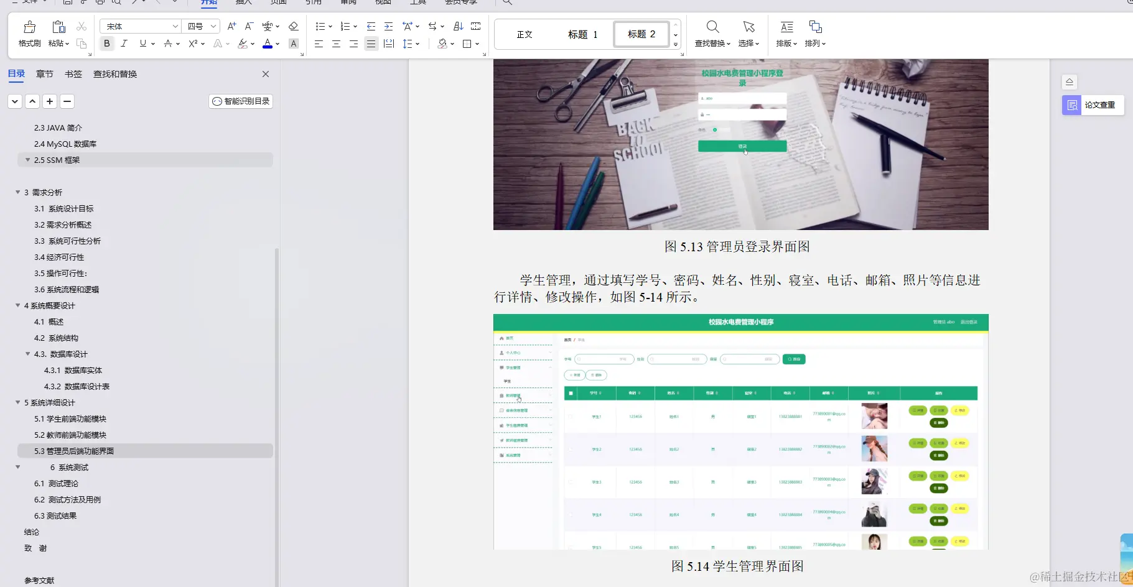Collapse the 4 系统概要设计 section

[x=17, y=305]
